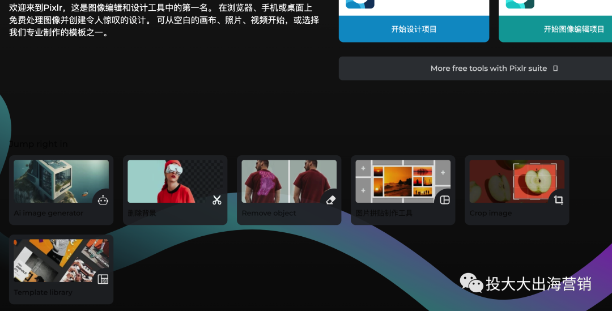Click the Remove object label
Image resolution: width=612 pixels, height=311 pixels.
269,213
